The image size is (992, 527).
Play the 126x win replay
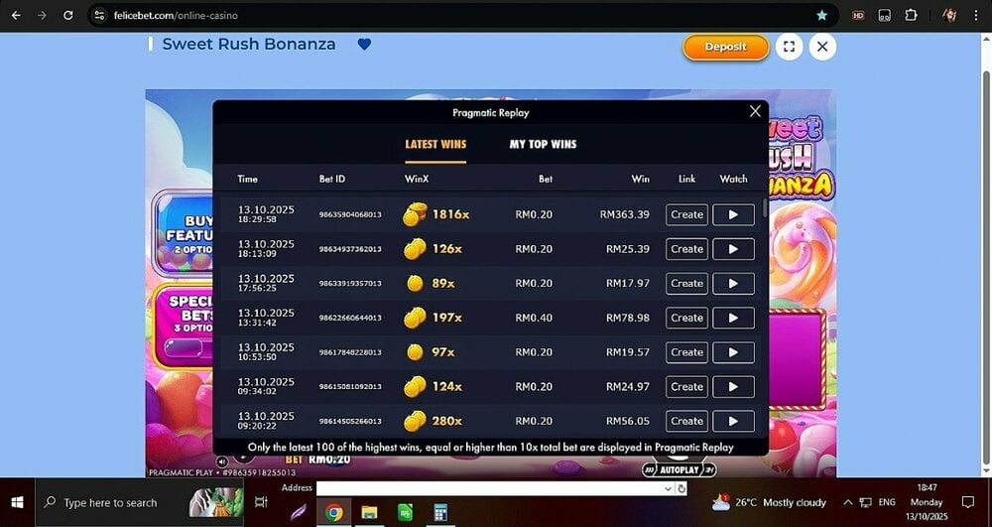click(x=733, y=249)
